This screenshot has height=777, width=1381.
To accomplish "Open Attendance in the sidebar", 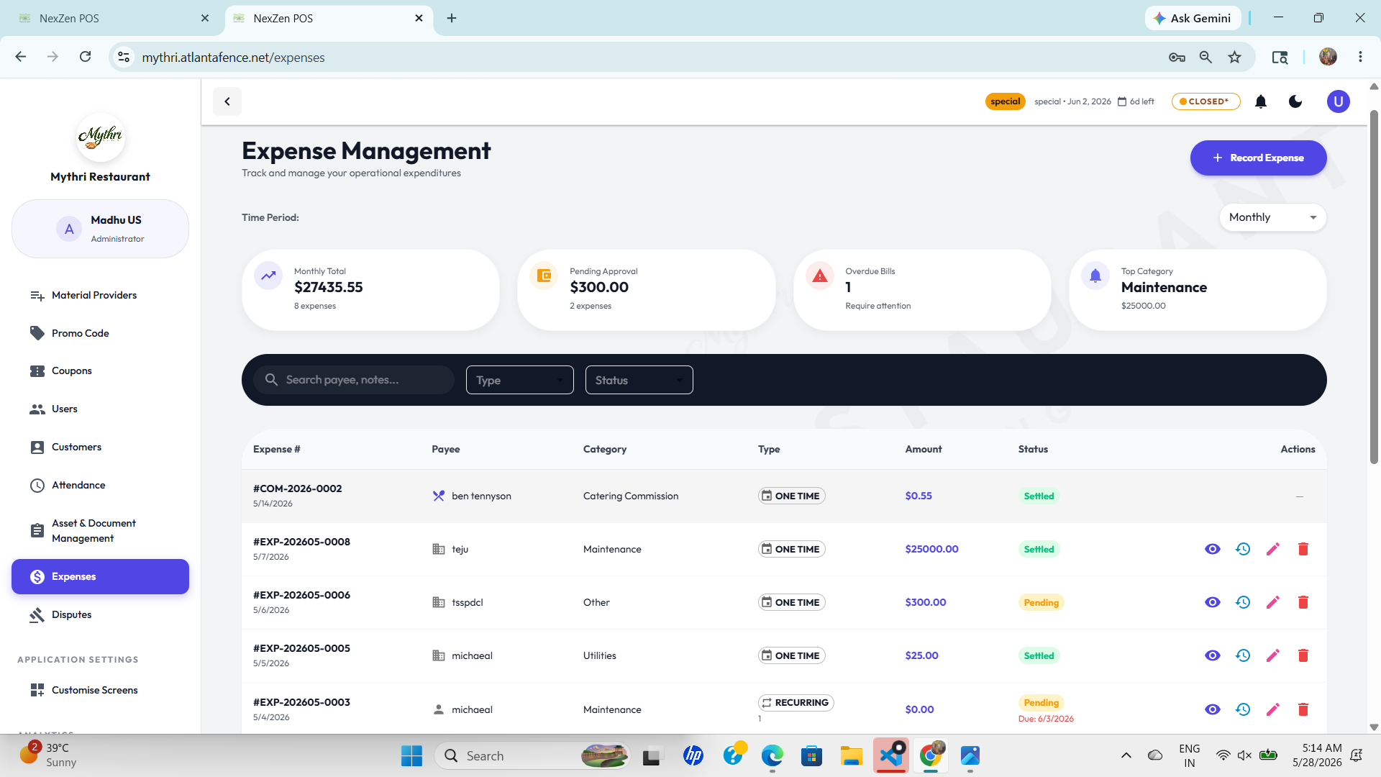I will point(100,486).
